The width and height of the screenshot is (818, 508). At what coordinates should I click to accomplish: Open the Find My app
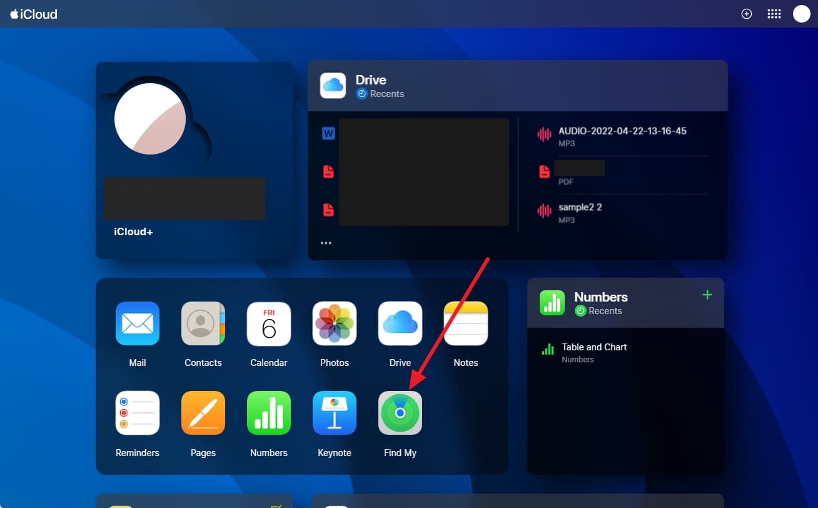pyautogui.click(x=400, y=413)
